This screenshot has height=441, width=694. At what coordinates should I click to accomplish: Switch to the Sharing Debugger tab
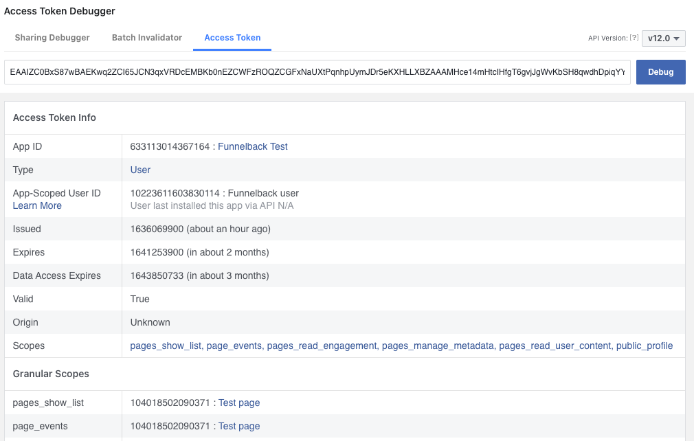pyautogui.click(x=52, y=38)
